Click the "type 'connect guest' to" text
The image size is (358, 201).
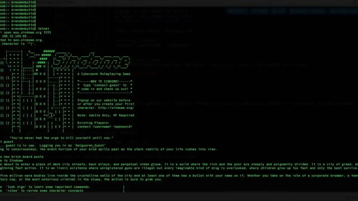click(x=105, y=85)
